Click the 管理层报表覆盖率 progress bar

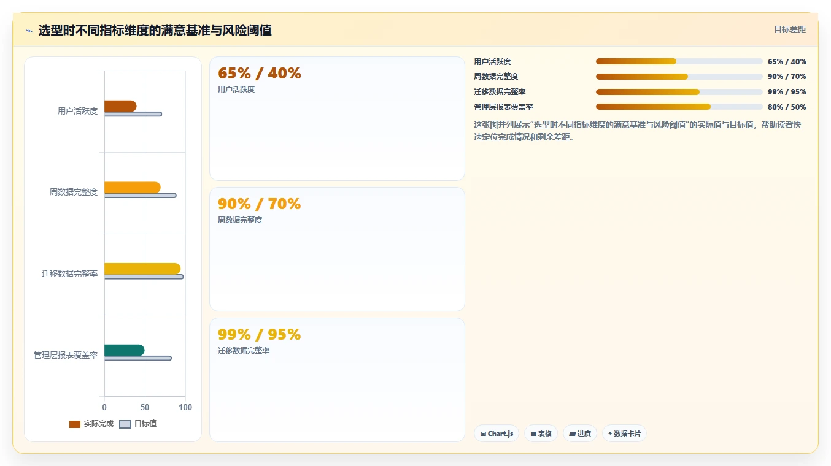(x=679, y=107)
